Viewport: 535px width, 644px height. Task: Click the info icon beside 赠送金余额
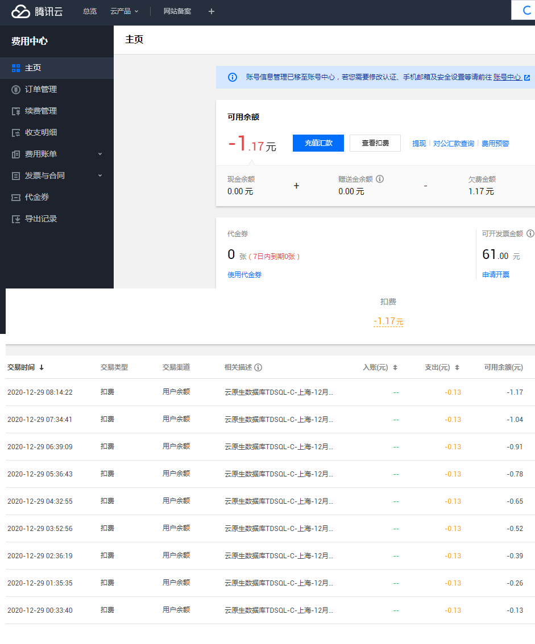click(x=380, y=179)
